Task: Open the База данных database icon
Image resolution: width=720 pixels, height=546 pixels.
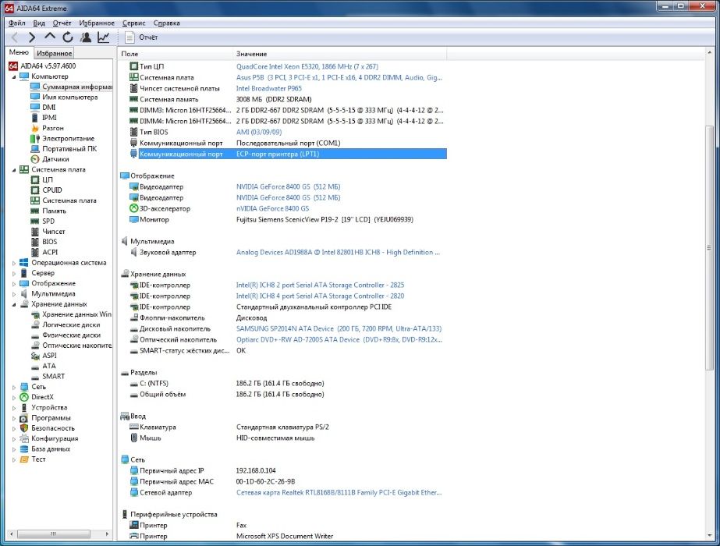Action: tap(24, 448)
